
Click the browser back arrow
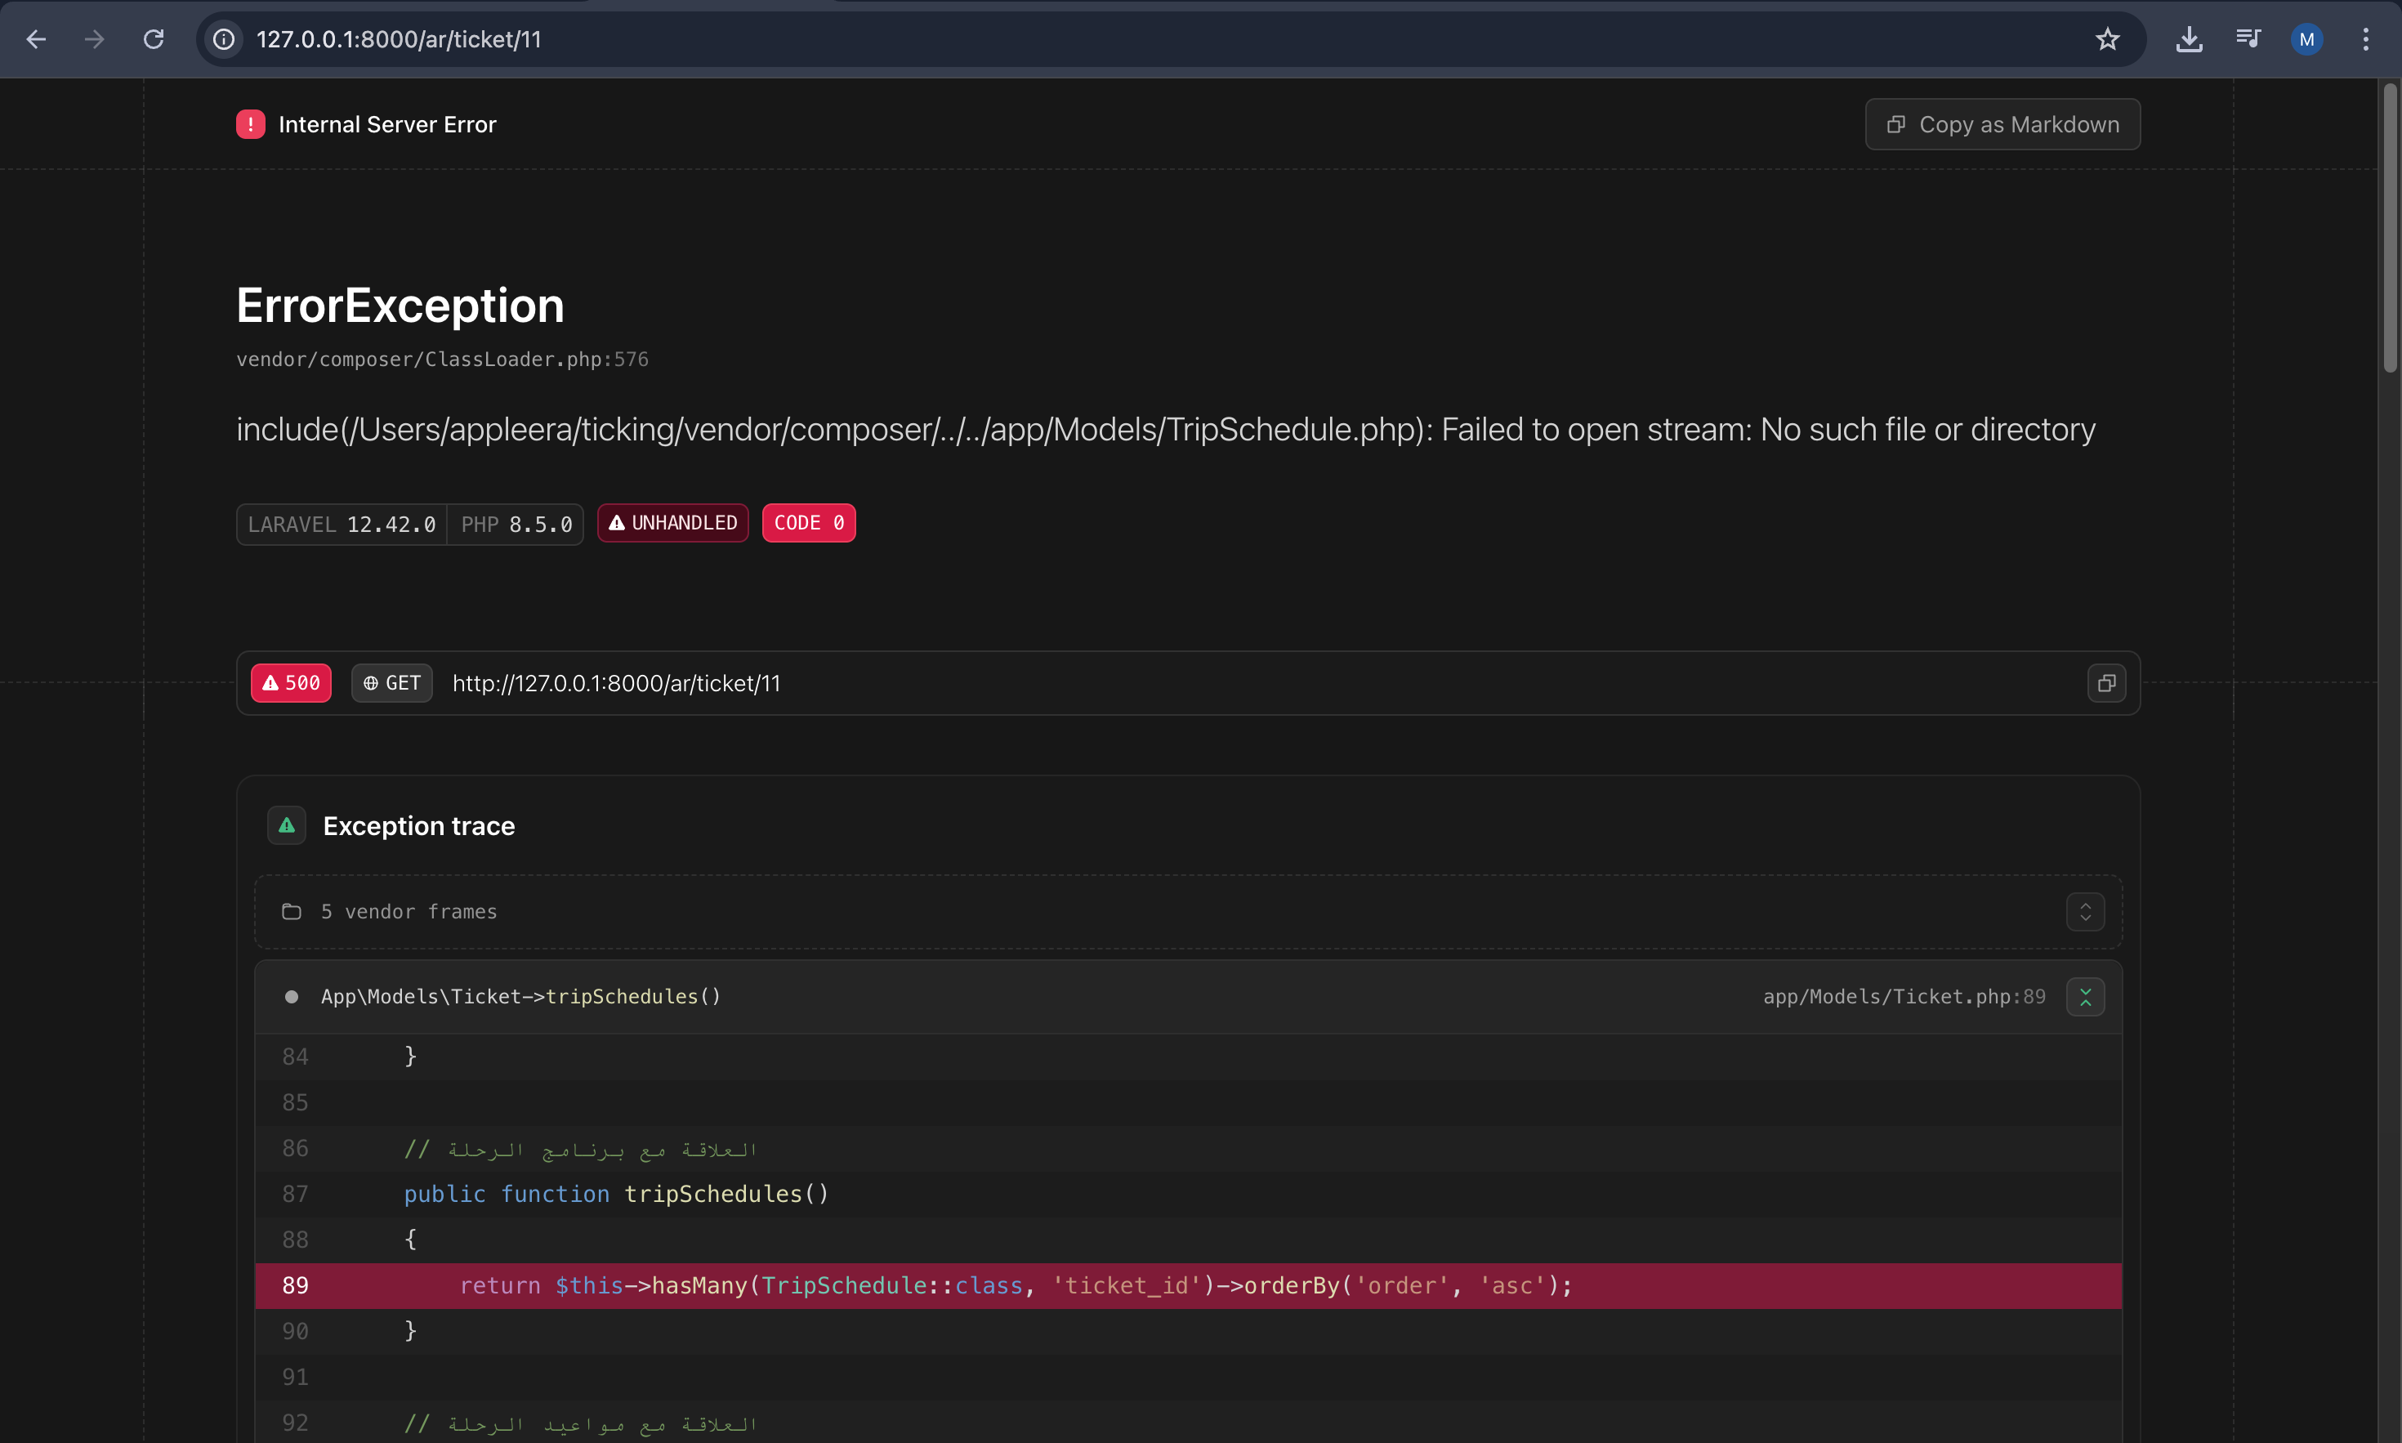(x=36, y=39)
